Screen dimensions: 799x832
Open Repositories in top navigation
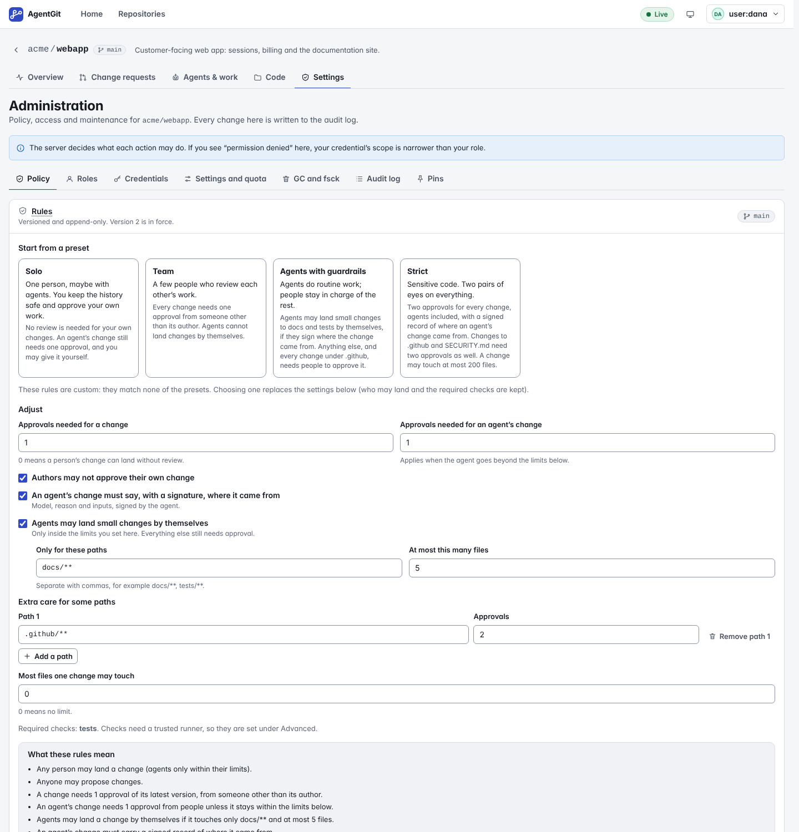(141, 14)
